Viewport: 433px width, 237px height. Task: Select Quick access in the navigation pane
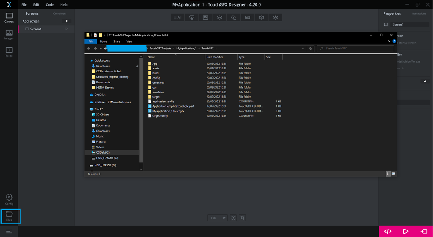tap(102, 60)
